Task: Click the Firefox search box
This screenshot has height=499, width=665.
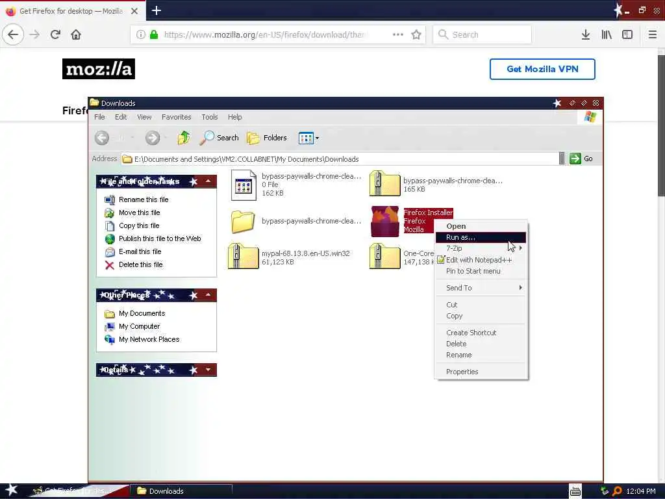Action: click(x=482, y=34)
